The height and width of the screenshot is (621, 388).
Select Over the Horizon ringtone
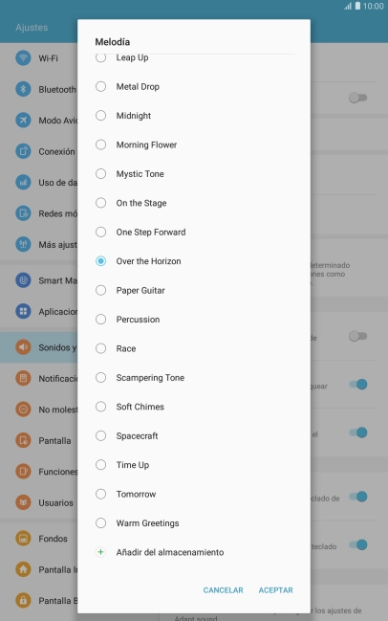point(194,261)
